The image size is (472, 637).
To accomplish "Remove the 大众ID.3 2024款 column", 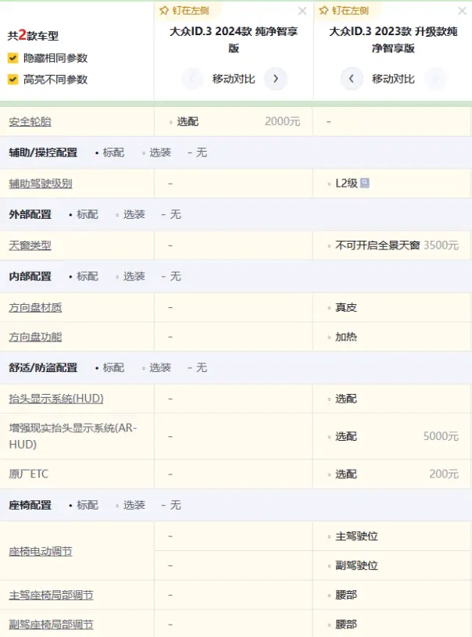I will coord(302,11).
